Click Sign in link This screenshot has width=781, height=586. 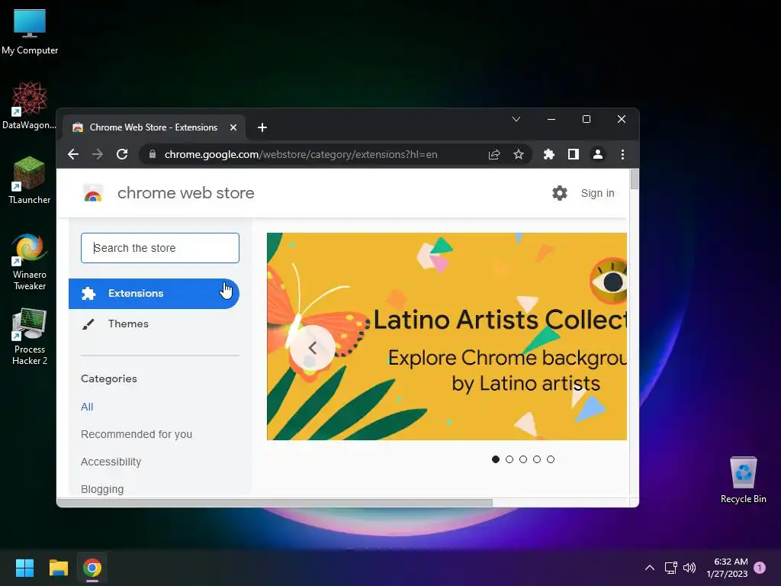(x=597, y=193)
